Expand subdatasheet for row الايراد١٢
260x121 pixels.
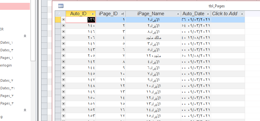(x=63, y=98)
